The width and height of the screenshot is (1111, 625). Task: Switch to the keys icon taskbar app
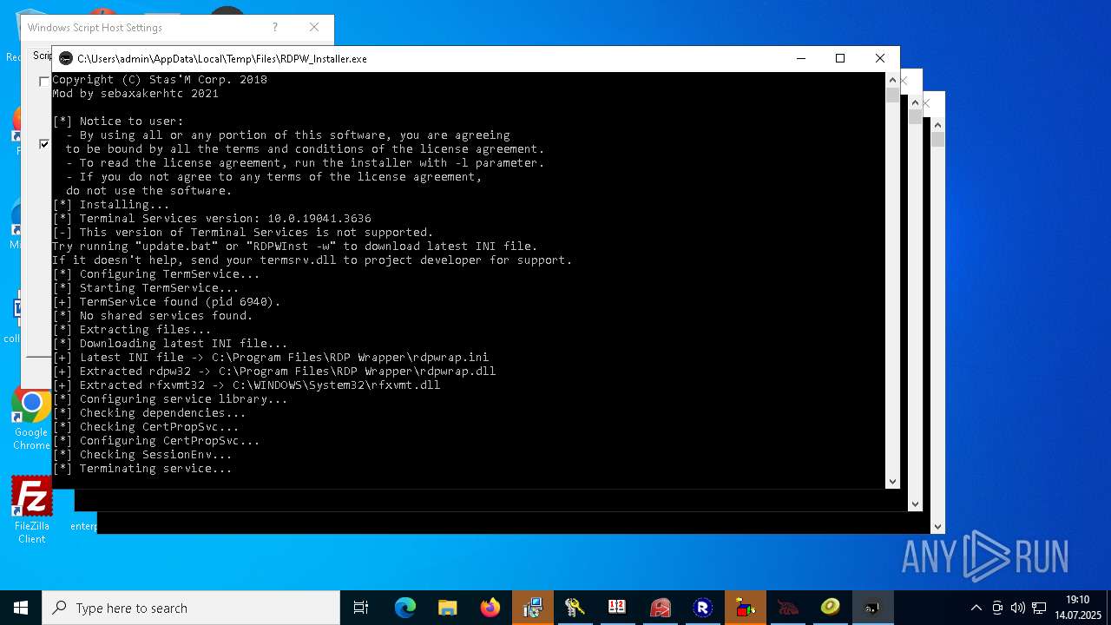(575, 608)
